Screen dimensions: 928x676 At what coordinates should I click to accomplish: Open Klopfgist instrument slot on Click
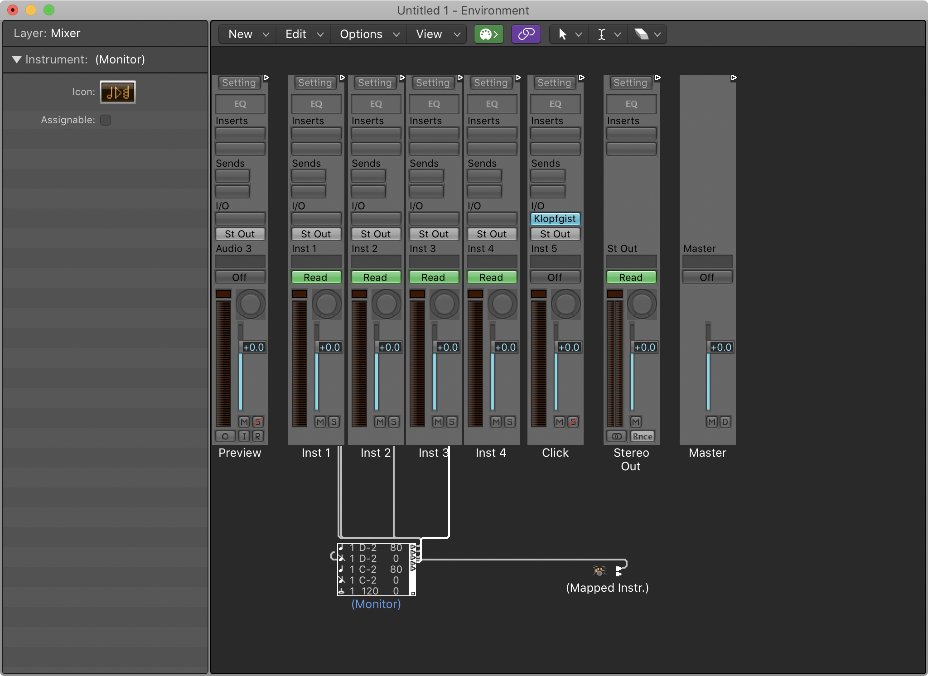(555, 219)
